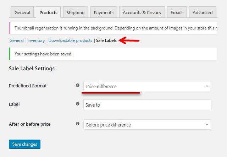Image resolution: width=227 pixels, height=157 pixels.
Task: Go to the Payments tab
Action: coord(104,12)
